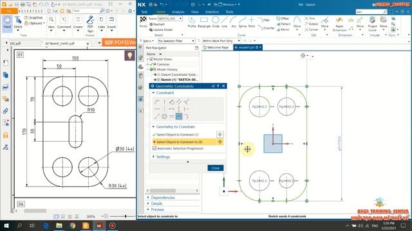Open Windows Start menu
Image resolution: width=412 pixels, height=231 pixels.
(x=6, y=225)
